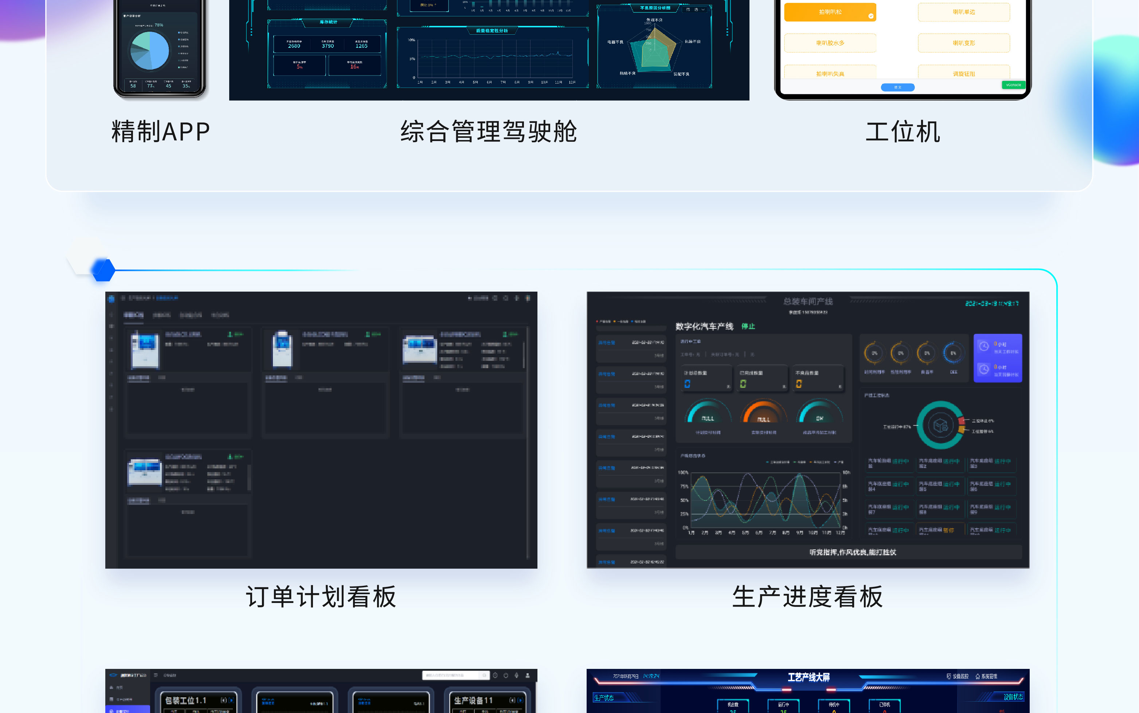
Task: Click the blue hexagon section marker icon
Action: [x=103, y=270]
